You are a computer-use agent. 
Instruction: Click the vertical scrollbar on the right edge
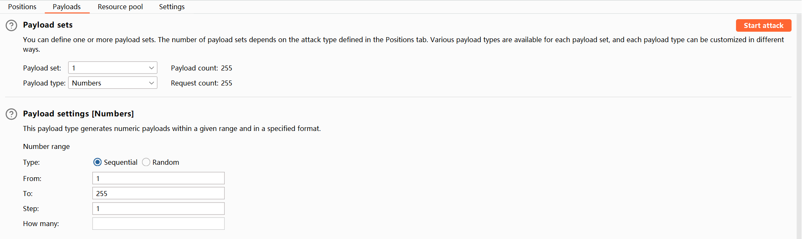coord(799,125)
